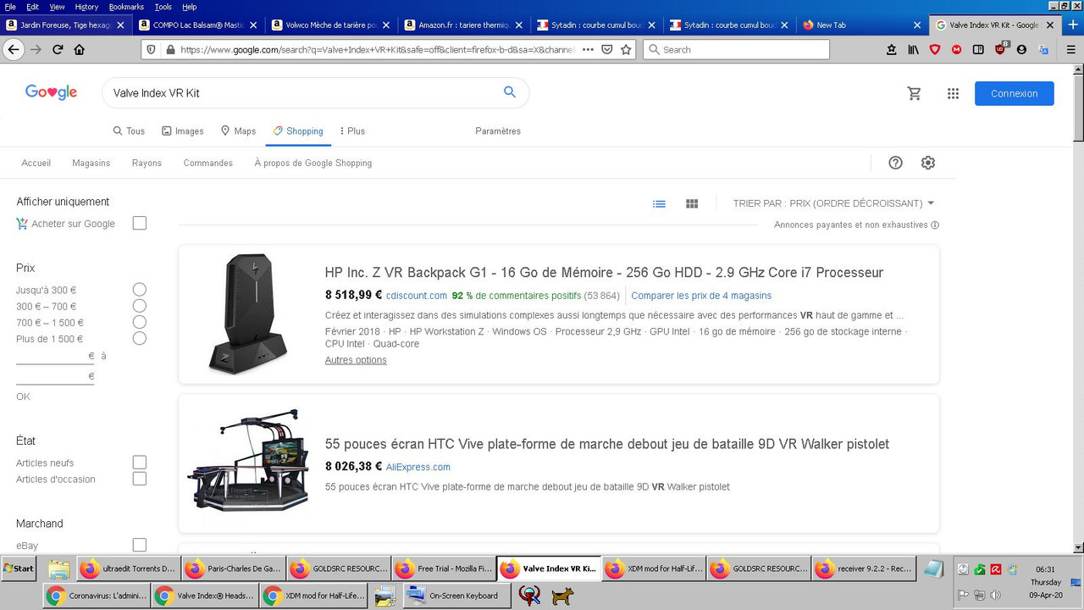Screen dimensions: 1084x610
Task: Reload the current page
Action: pos(58,49)
